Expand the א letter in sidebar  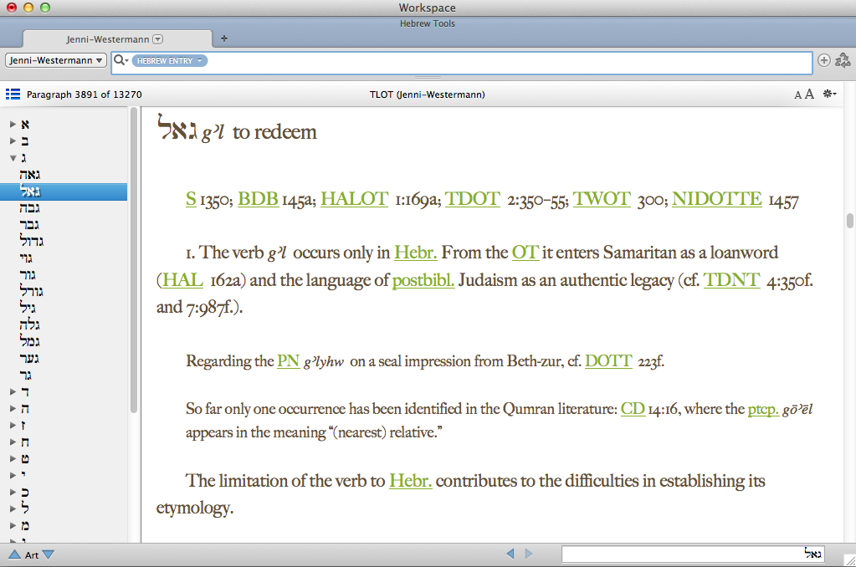pos(13,124)
